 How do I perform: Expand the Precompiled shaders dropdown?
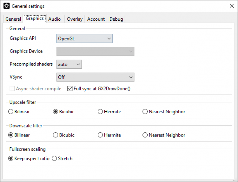69,64
